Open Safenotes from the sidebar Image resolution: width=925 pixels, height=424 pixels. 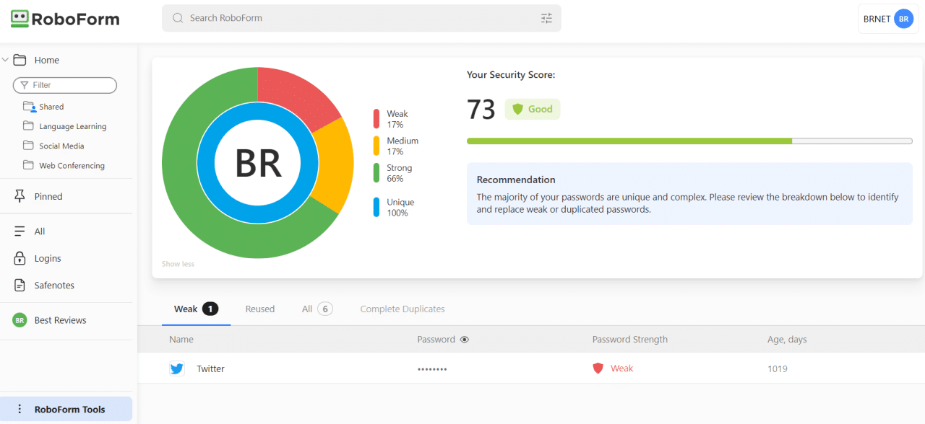[x=54, y=286]
